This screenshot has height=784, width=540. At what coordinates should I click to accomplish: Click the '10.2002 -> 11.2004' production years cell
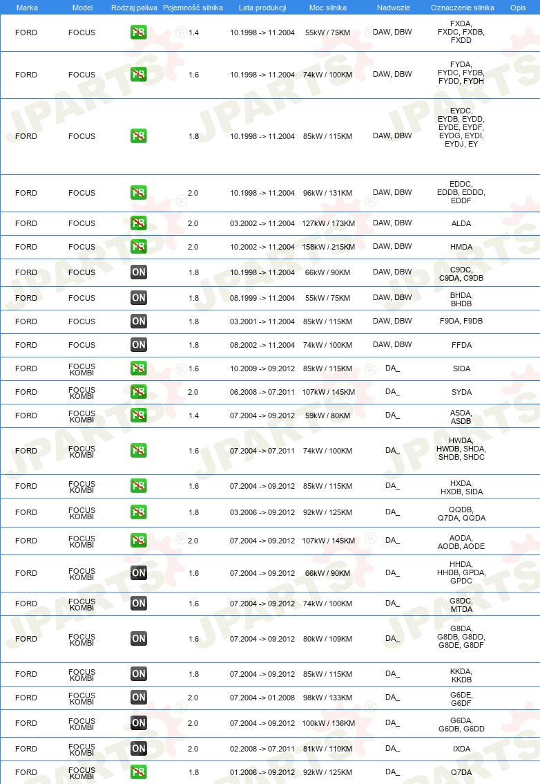[262, 247]
